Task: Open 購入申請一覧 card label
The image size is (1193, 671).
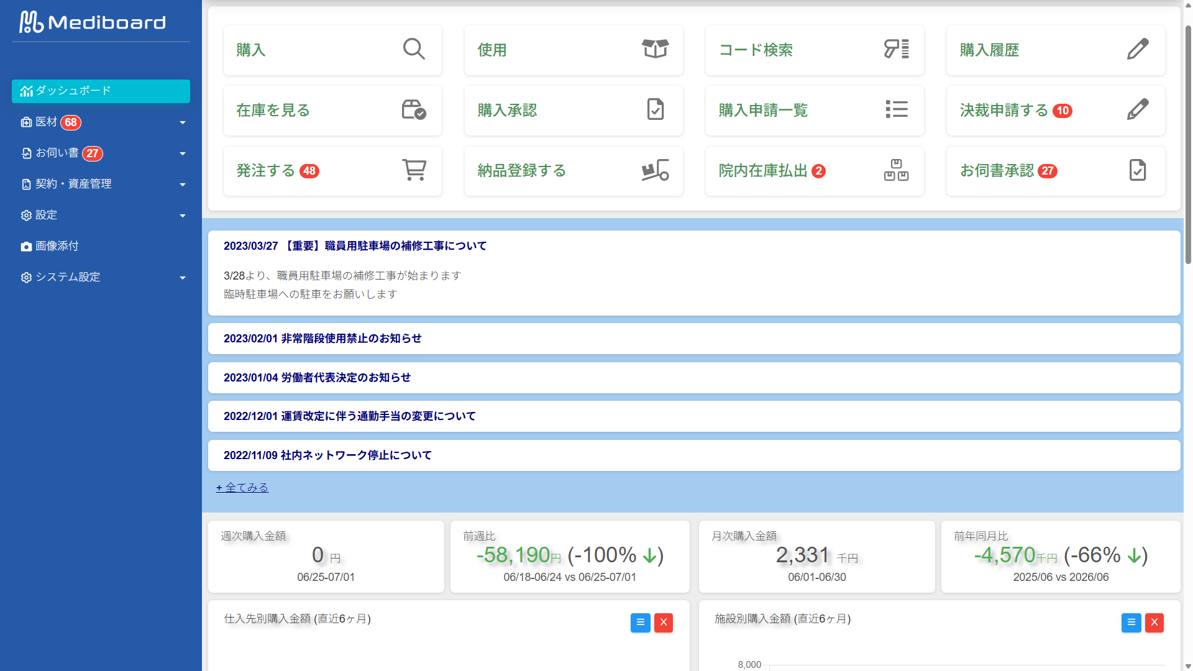Action: [x=763, y=110]
